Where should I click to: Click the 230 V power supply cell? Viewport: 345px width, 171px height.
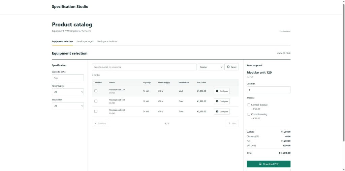(x=160, y=91)
